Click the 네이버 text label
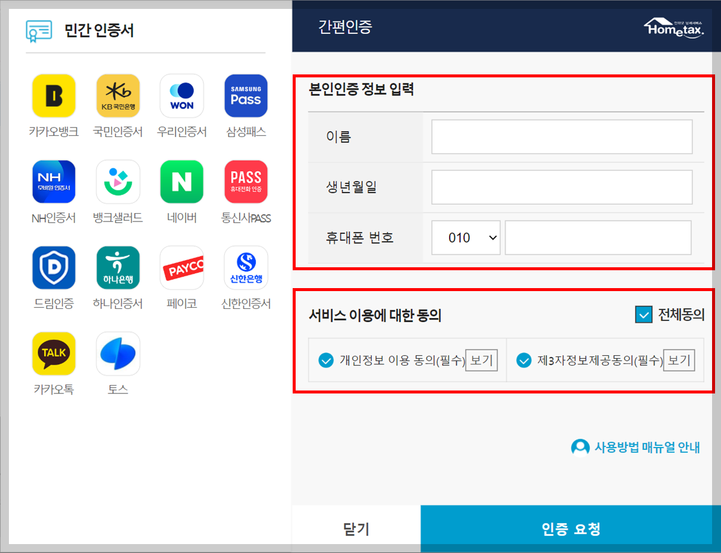This screenshot has height=553, width=721. (x=182, y=218)
